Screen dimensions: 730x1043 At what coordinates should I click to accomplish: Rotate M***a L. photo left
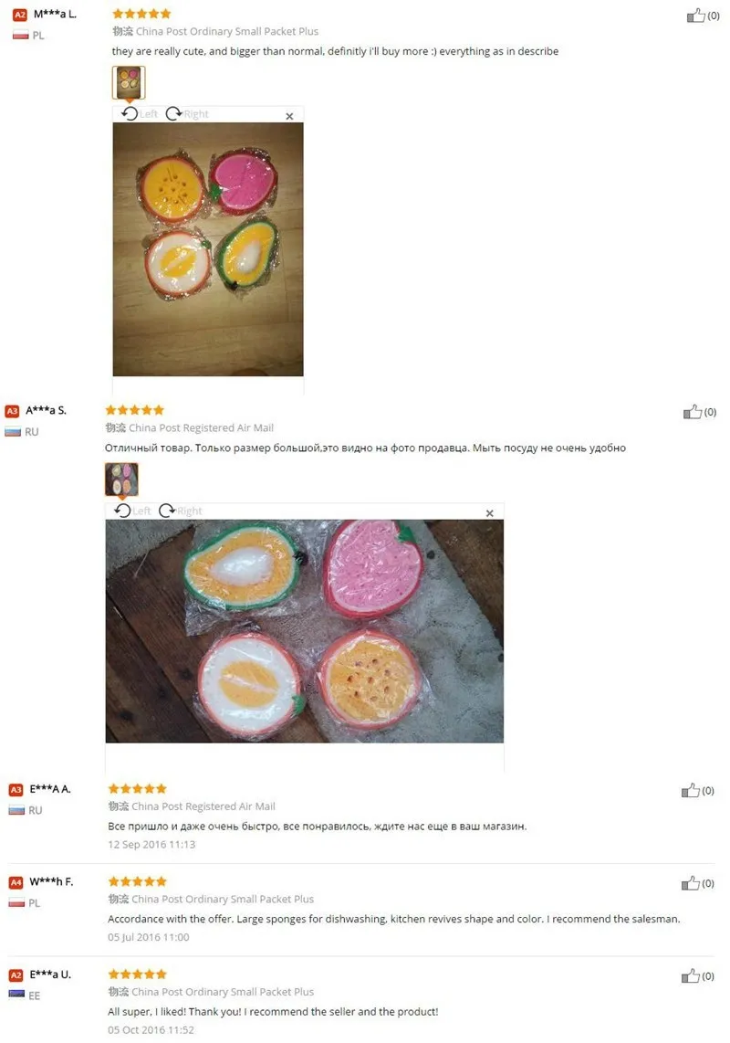(x=139, y=114)
